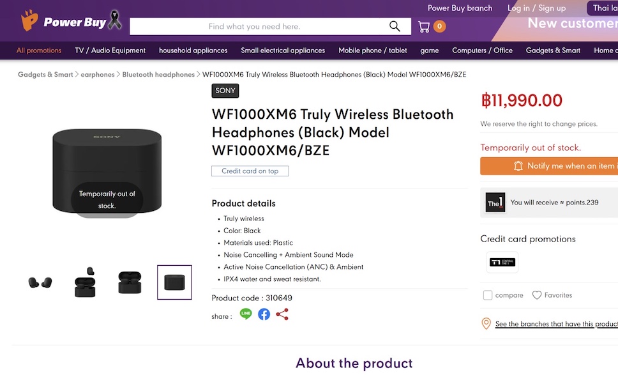Open Log in / Sign up link
Viewport: 618px width, 377px height.
click(x=536, y=8)
